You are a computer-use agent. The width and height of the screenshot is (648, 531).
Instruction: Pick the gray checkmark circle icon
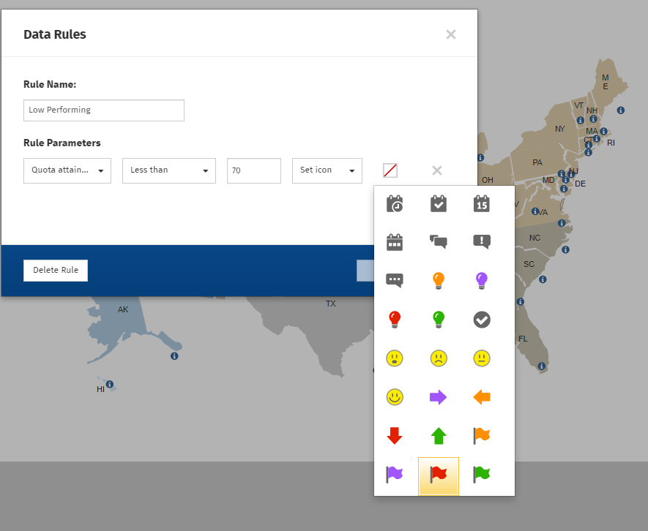click(481, 320)
